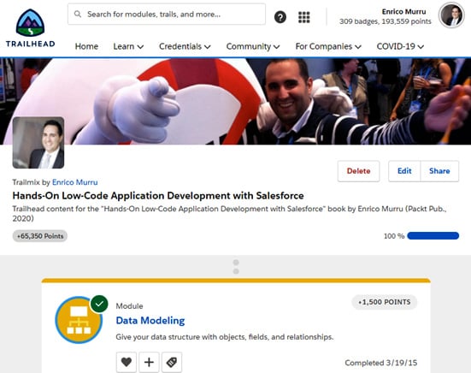Edit the trailmix
This screenshot has height=373, width=471.
[x=404, y=171]
